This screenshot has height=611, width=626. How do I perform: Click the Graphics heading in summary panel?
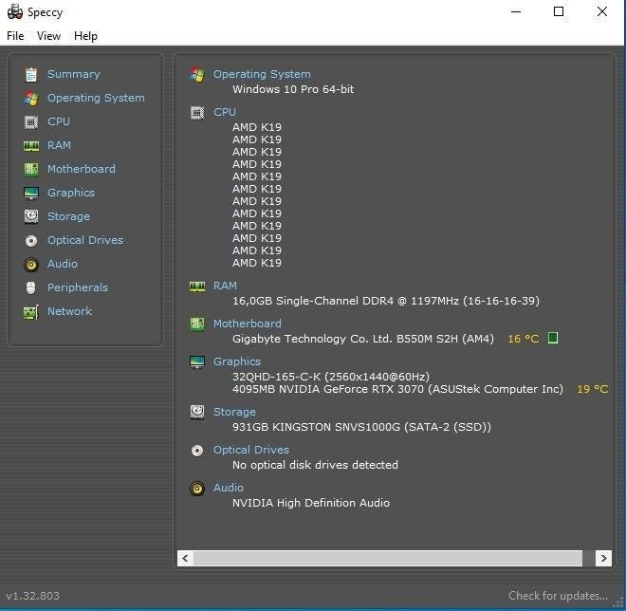coord(237,361)
